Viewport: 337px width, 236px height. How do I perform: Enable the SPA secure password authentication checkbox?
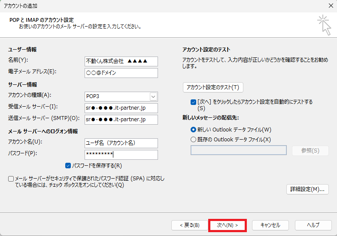click(x=11, y=179)
